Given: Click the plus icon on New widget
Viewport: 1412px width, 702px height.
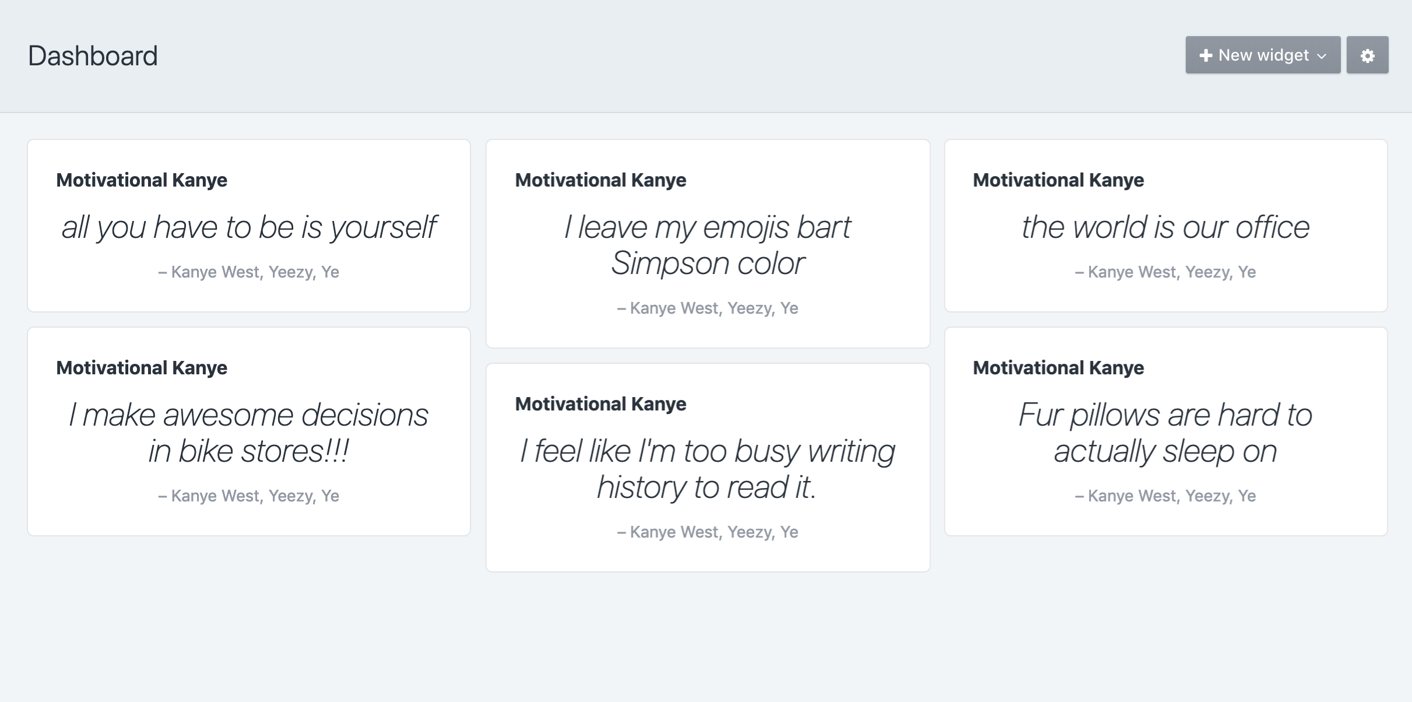Looking at the screenshot, I should (1206, 55).
